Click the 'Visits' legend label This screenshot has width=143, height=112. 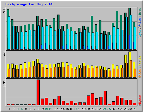pyautogui.click(x=140, y=61)
